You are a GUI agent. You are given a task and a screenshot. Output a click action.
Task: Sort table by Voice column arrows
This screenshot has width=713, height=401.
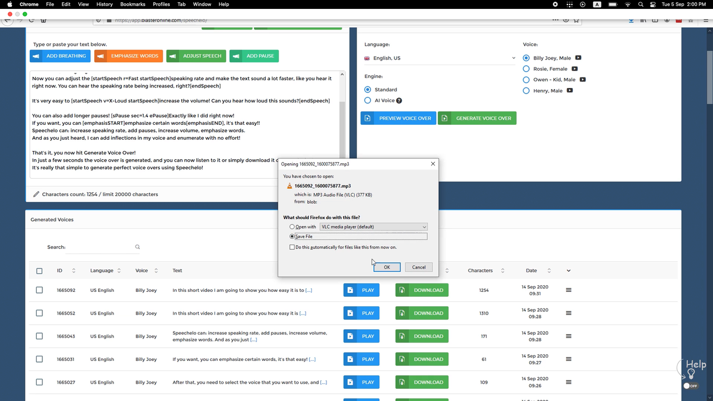pyautogui.click(x=156, y=271)
